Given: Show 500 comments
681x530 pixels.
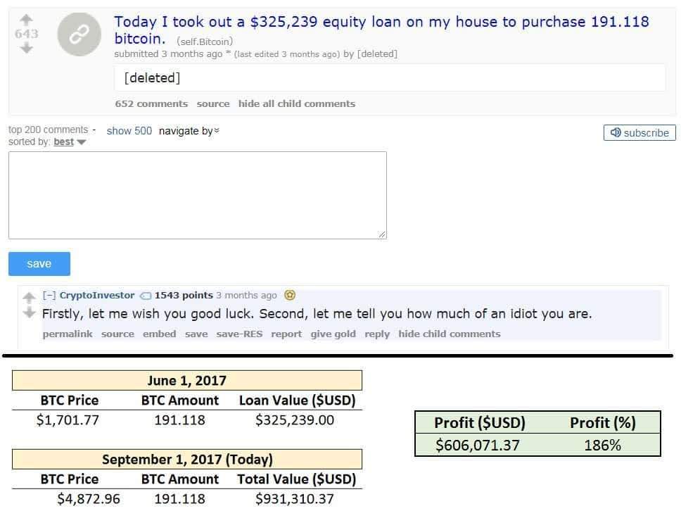Looking at the screenshot, I should pos(129,131).
